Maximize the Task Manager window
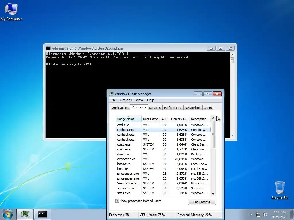Viewport: 294px width, 220px height. (208, 94)
